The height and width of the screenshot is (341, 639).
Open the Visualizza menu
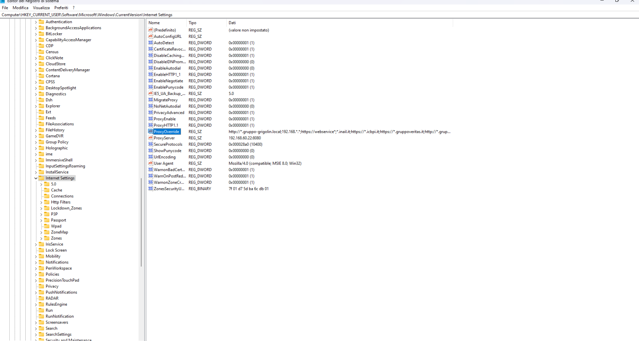[x=41, y=7]
